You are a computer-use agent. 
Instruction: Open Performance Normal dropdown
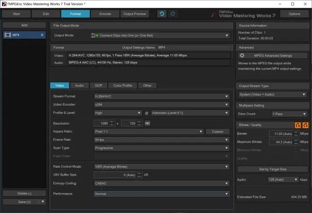pos(162,194)
